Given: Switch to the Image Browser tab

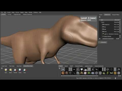Looking at the screenshot, I should coord(17,14).
